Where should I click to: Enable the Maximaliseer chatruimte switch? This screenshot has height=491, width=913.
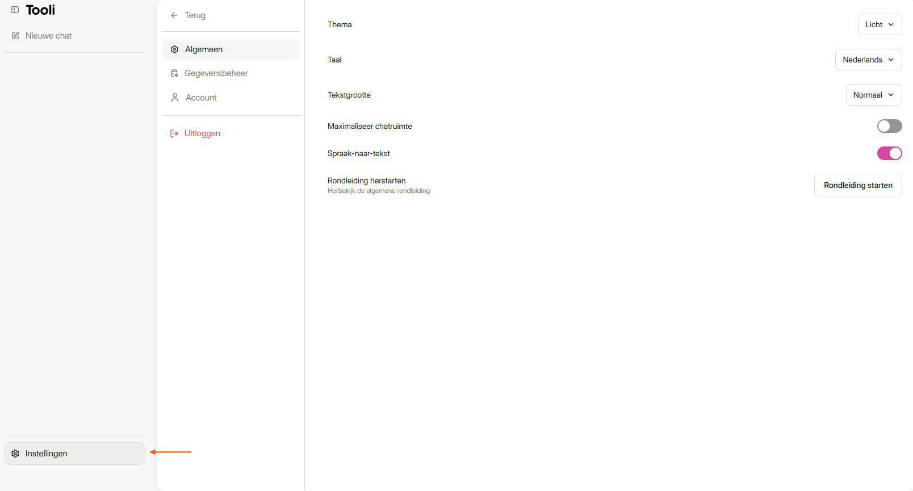[889, 126]
